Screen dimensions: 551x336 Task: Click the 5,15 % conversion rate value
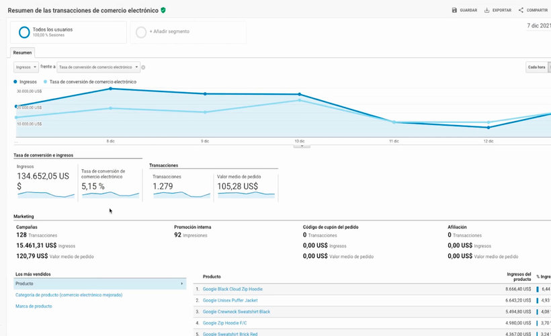(x=93, y=186)
